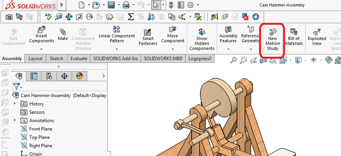Capture a screenshot with the camera icon
This screenshot has height=156, width=341.
pyautogui.click(x=9, y=17)
